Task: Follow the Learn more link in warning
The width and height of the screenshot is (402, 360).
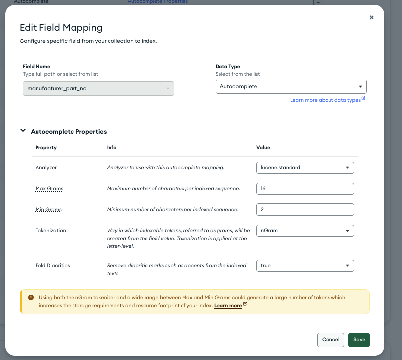Action: pos(227,306)
